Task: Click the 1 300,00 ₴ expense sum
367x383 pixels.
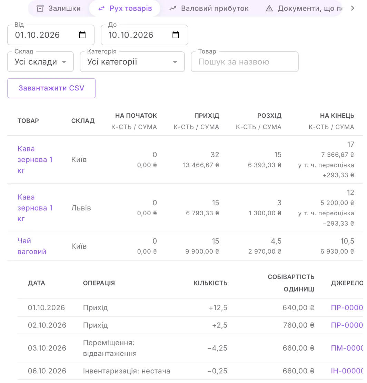Action: point(265,213)
